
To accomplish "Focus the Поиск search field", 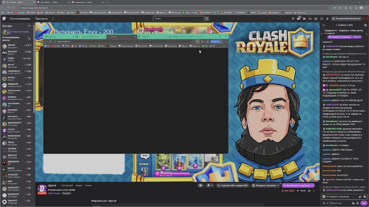I will (178, 19).
